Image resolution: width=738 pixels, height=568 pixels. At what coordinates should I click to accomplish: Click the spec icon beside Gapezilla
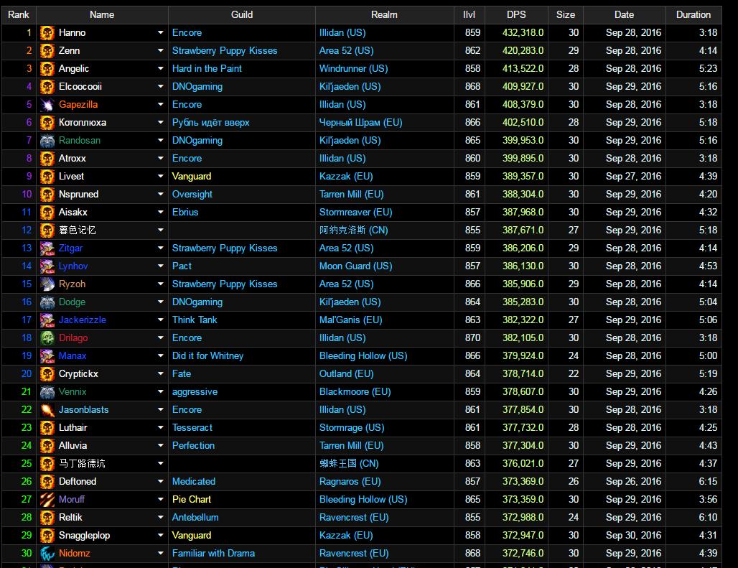coord(47,104)
